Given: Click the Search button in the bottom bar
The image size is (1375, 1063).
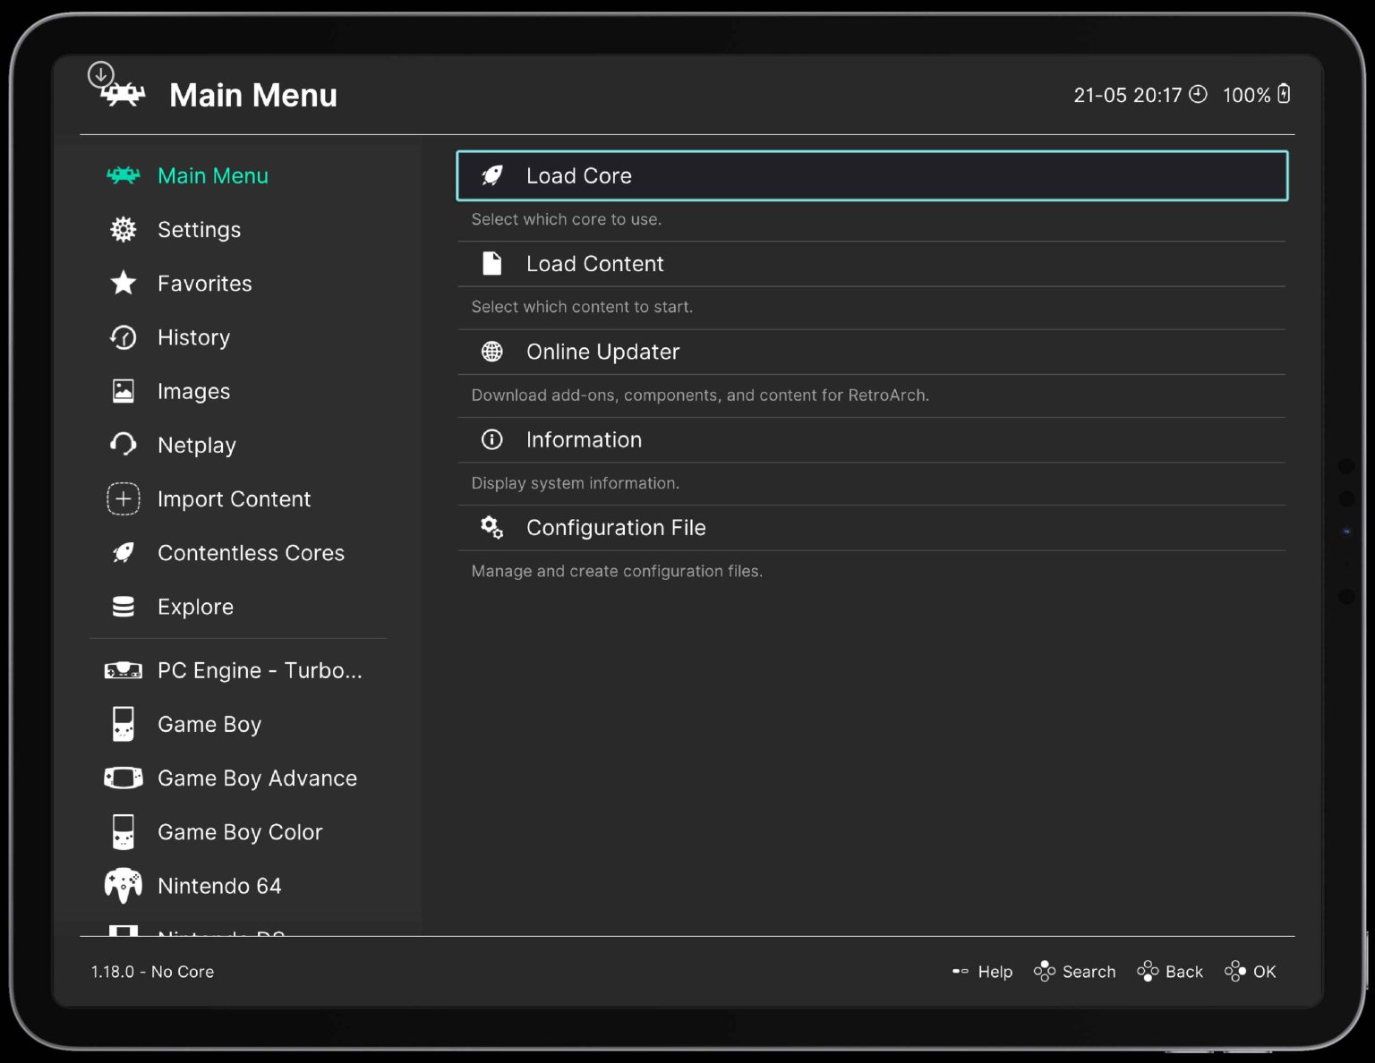Looking at the screenshot, I should point(1075,971).
